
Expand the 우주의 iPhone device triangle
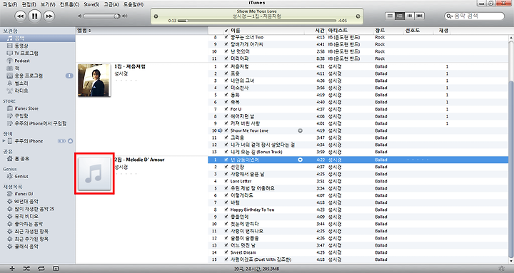[x=4, y=141]
